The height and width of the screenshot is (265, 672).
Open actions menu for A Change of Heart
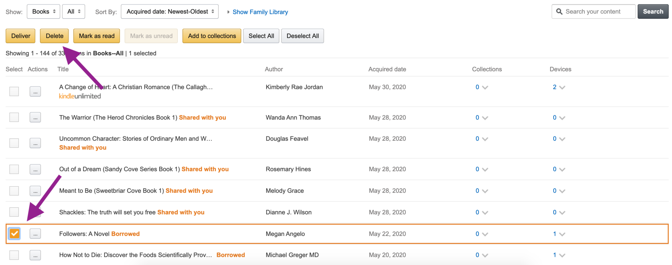[35, 91]
